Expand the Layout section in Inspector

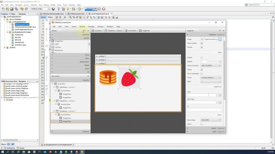click(205, 128)
